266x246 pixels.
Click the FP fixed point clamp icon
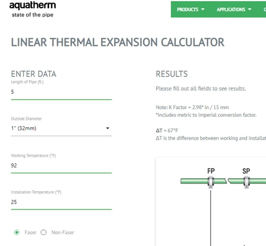(x=210, y=182)
